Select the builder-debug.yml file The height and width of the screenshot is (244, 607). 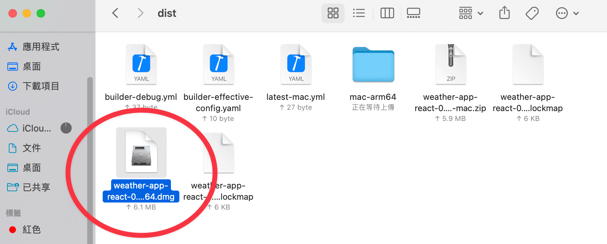click(x=141, y=65)
